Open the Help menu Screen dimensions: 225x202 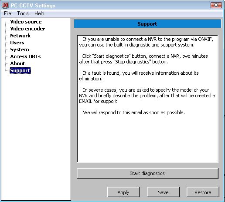coord(39,13)
